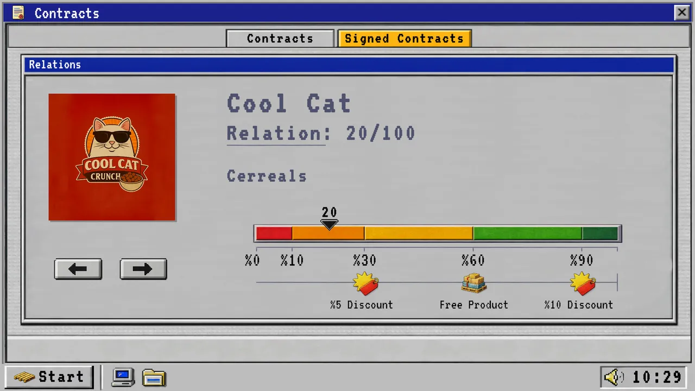This screenshot has width=695, height=391.
Task: Click the %90 threshold label
Action: click(582, 260)
